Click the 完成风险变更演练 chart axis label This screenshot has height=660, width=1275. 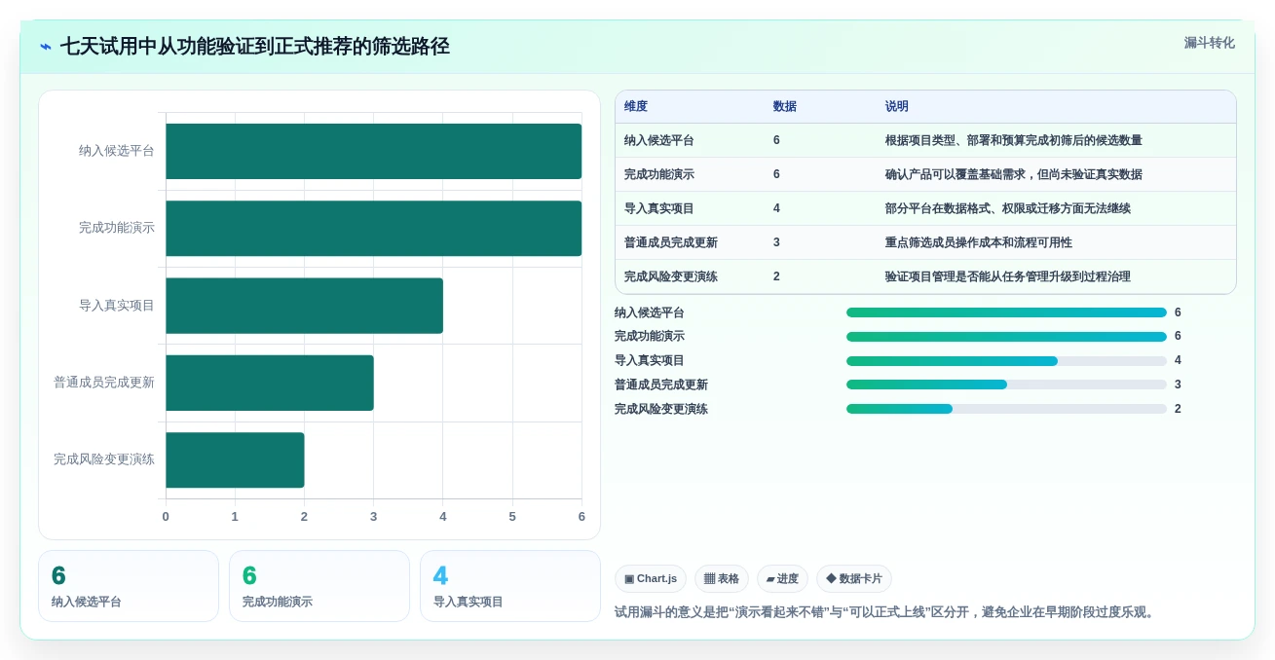tap(104, 459)
